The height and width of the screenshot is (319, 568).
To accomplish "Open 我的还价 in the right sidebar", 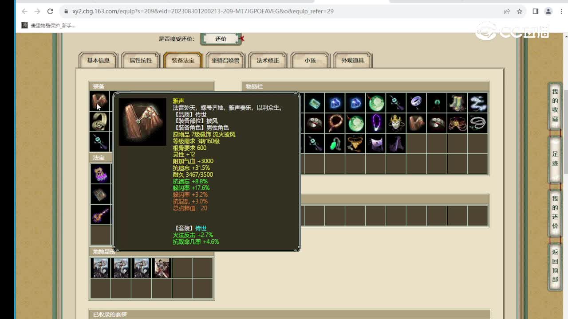I will coord(555,213).
